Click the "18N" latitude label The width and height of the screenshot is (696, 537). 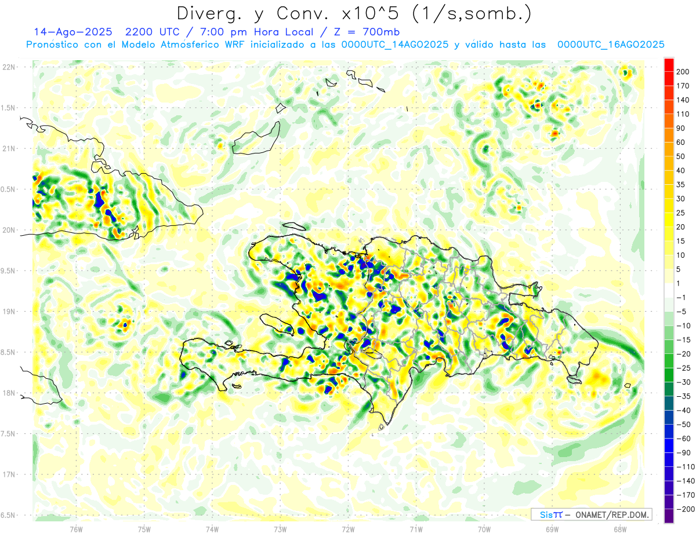pyautogui.click(x=8, y=393)
